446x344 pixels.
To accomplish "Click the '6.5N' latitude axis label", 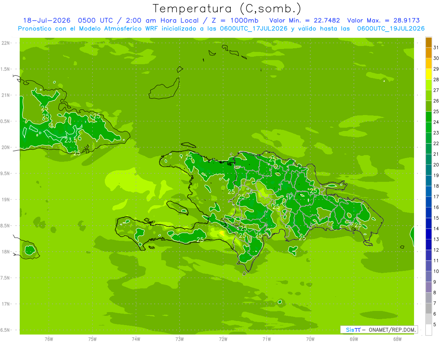I will [x=5, y=330].
